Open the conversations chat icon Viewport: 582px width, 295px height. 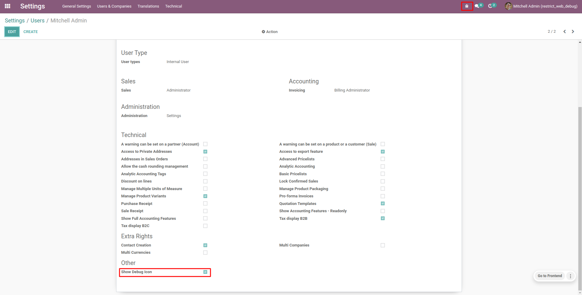(477, 6)
